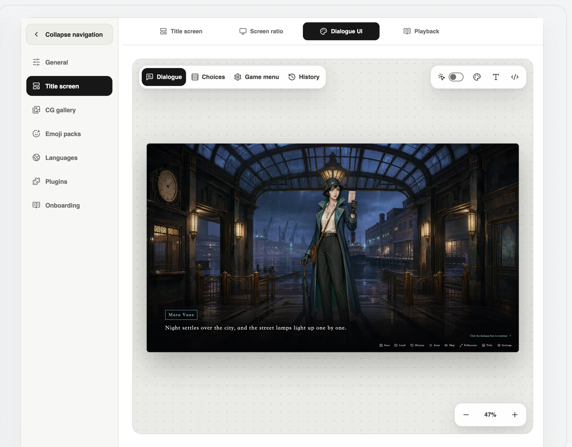Click Save in the preview quick menu
The image size is (572, 447).
385,345
